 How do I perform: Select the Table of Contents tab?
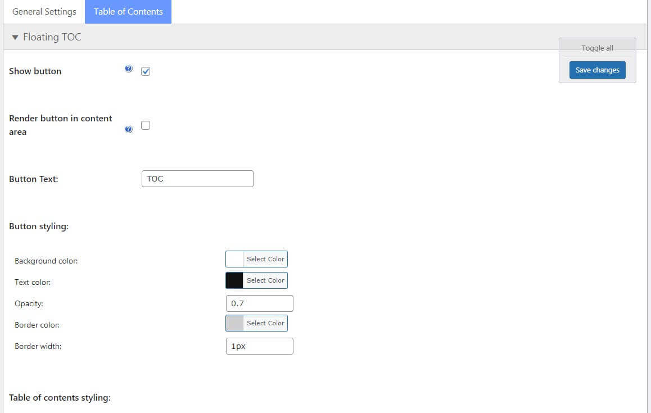click(x=128, y=12)
